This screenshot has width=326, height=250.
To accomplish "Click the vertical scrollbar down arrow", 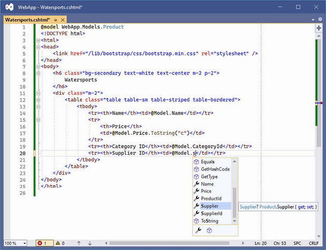I will 319,236.
